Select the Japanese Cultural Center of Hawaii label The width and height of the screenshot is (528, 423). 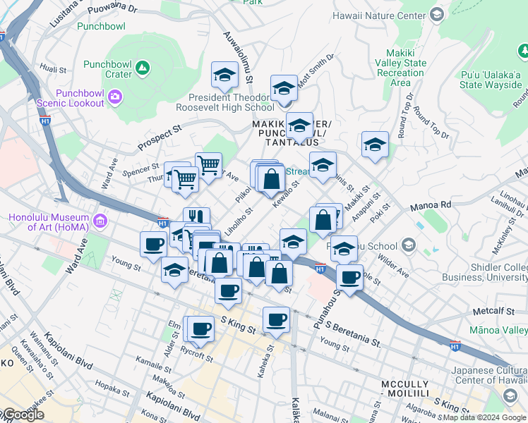point(489,375)
